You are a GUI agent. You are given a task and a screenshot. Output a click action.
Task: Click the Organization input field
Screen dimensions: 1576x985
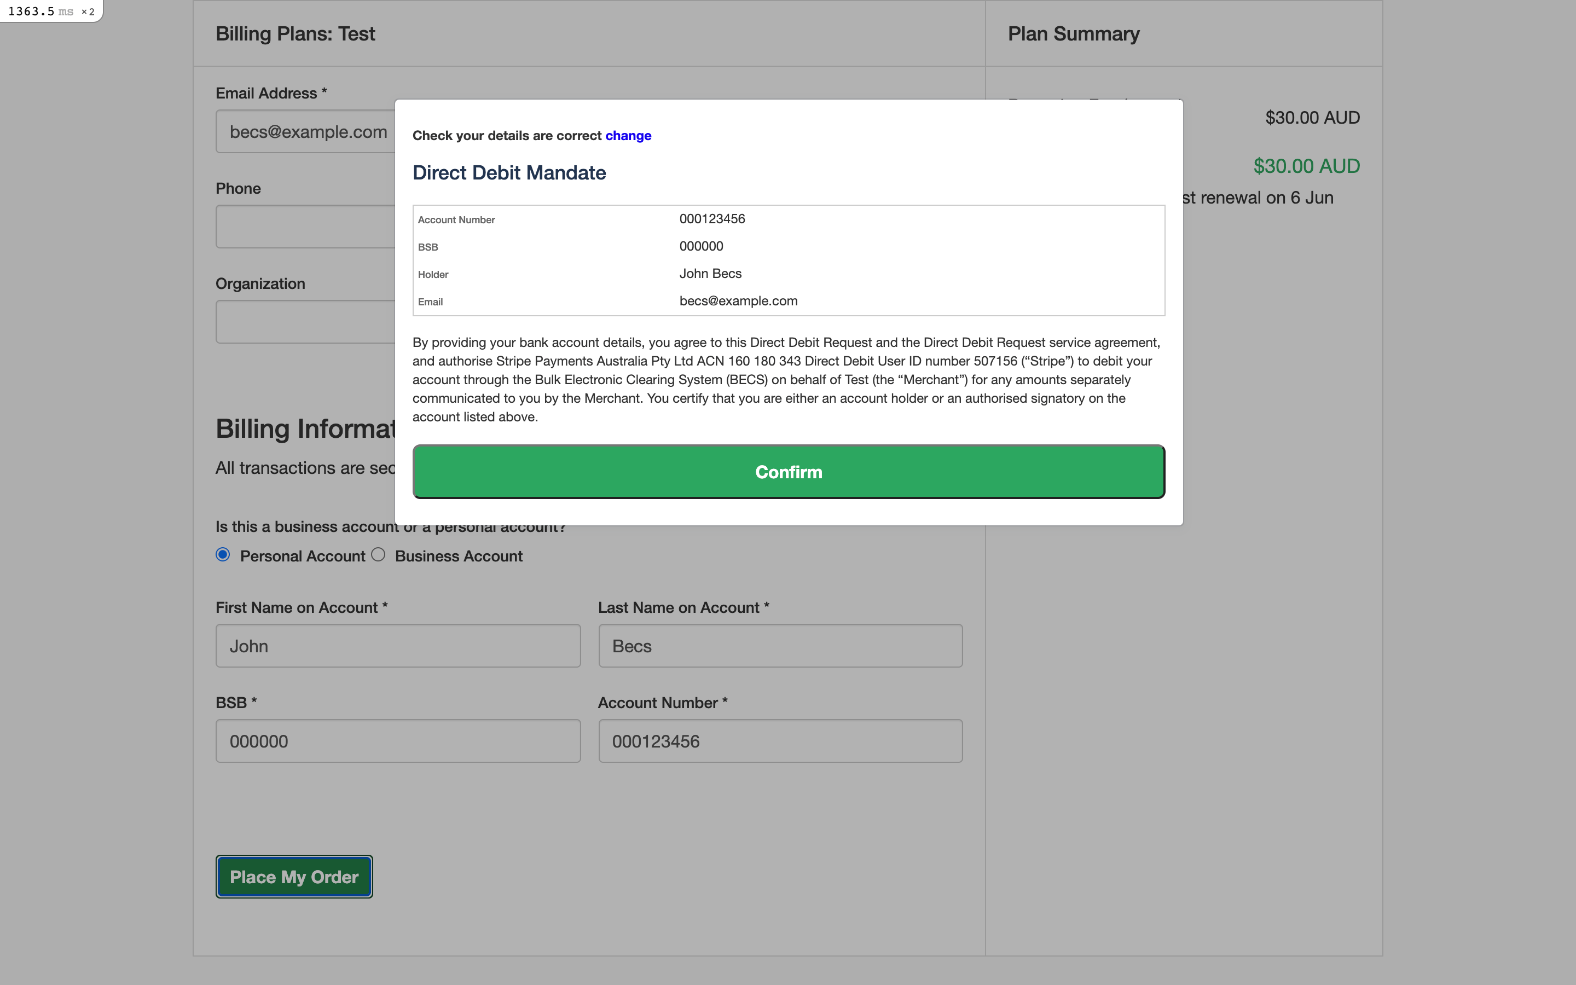(x=305, y=322)
